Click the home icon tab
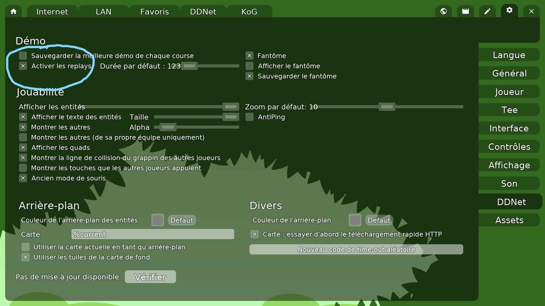545x306 pixels. point(13,11)
